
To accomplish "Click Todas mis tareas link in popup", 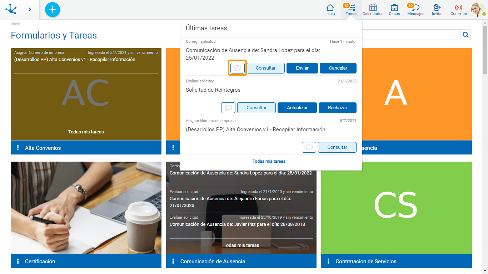I will [x=269, y=161].
